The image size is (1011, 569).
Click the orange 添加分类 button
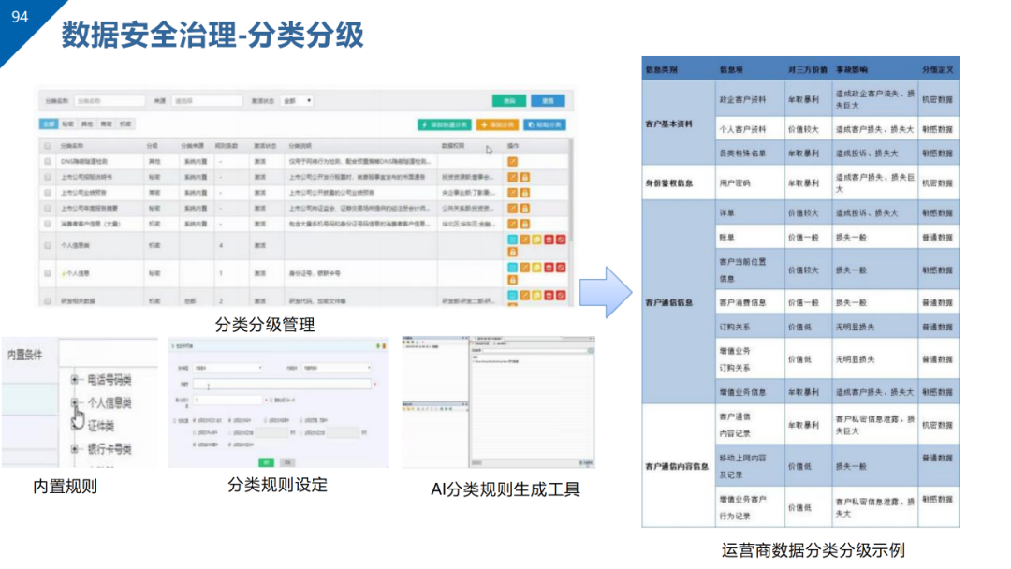[x=498, y=124]
